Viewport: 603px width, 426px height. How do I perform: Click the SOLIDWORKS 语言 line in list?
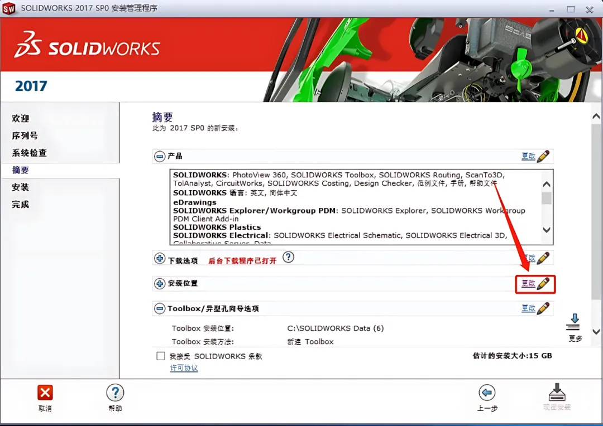pos(235,193)
